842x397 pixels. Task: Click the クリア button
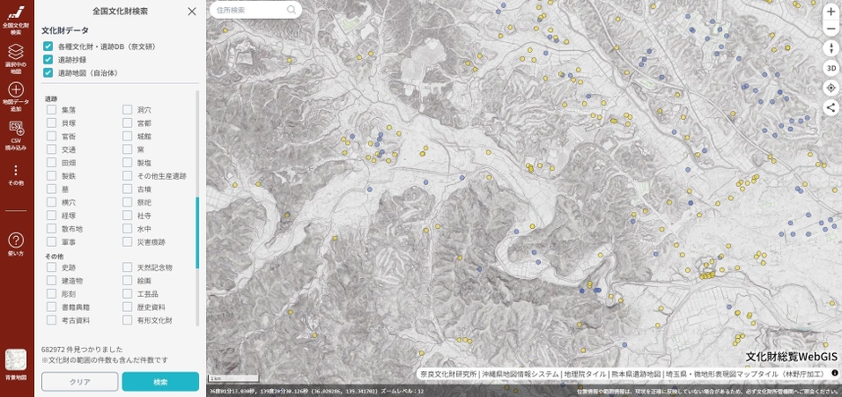80,382
